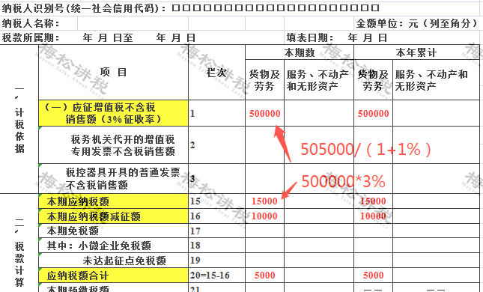Click the 一、计税依据 section label
Screen dimensions: 483x292
(x=19, y=120)
